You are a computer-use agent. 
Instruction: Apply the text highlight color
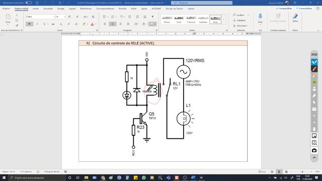(84, 24)
